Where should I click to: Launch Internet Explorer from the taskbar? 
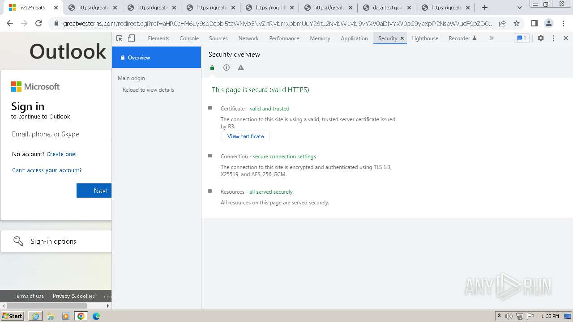click(35, 316)
